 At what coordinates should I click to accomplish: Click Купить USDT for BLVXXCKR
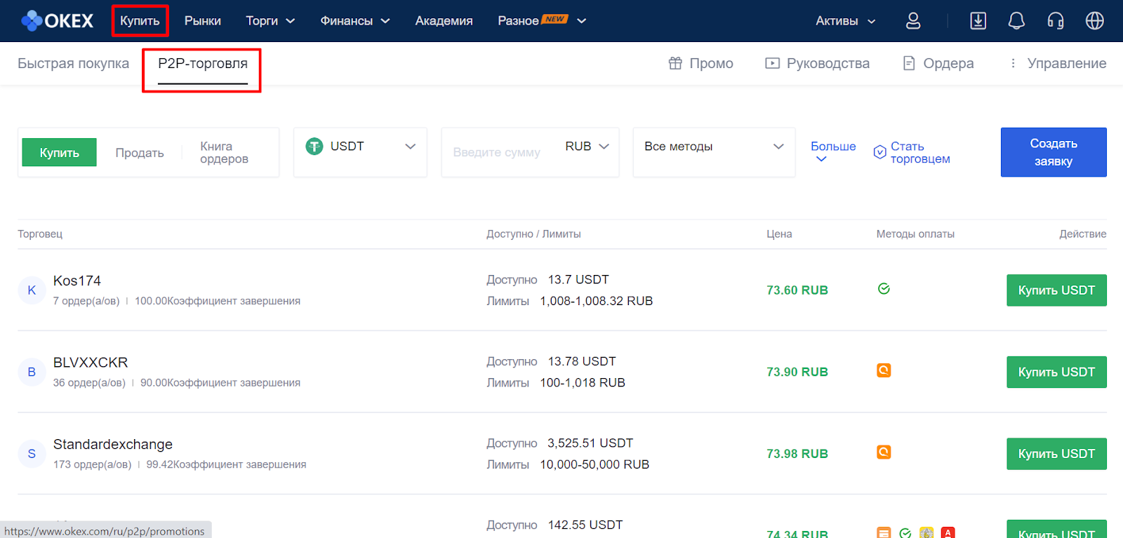click(1056, 372)
